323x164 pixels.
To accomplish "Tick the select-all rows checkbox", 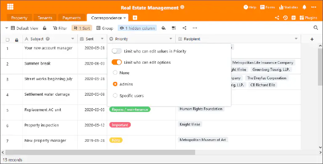I will click(8, 40).
